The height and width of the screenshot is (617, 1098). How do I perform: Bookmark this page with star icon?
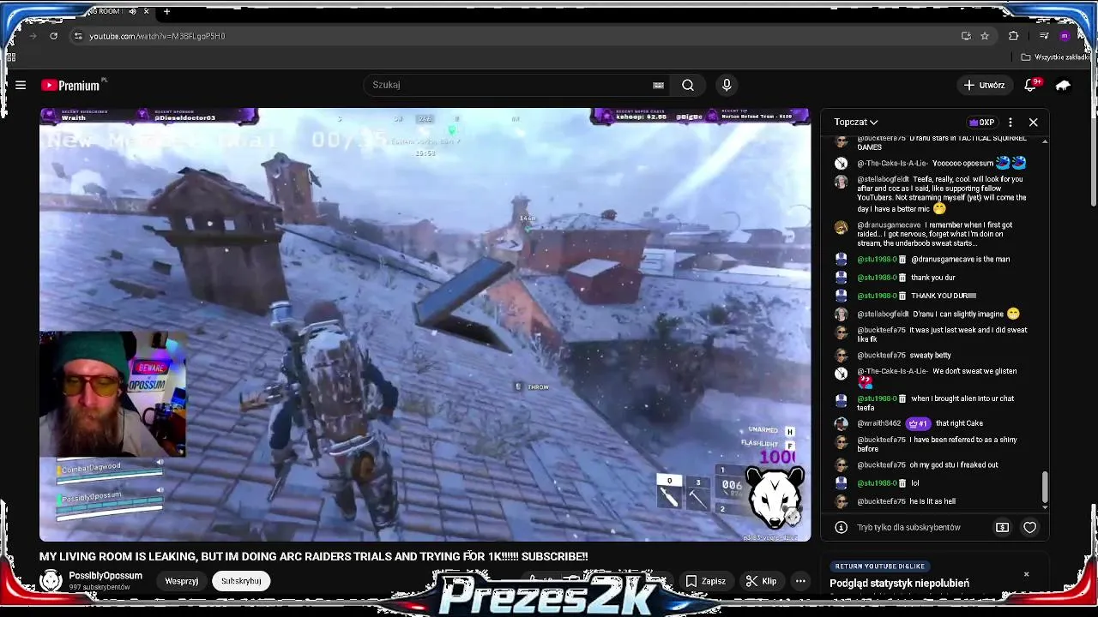coord(985,36)
